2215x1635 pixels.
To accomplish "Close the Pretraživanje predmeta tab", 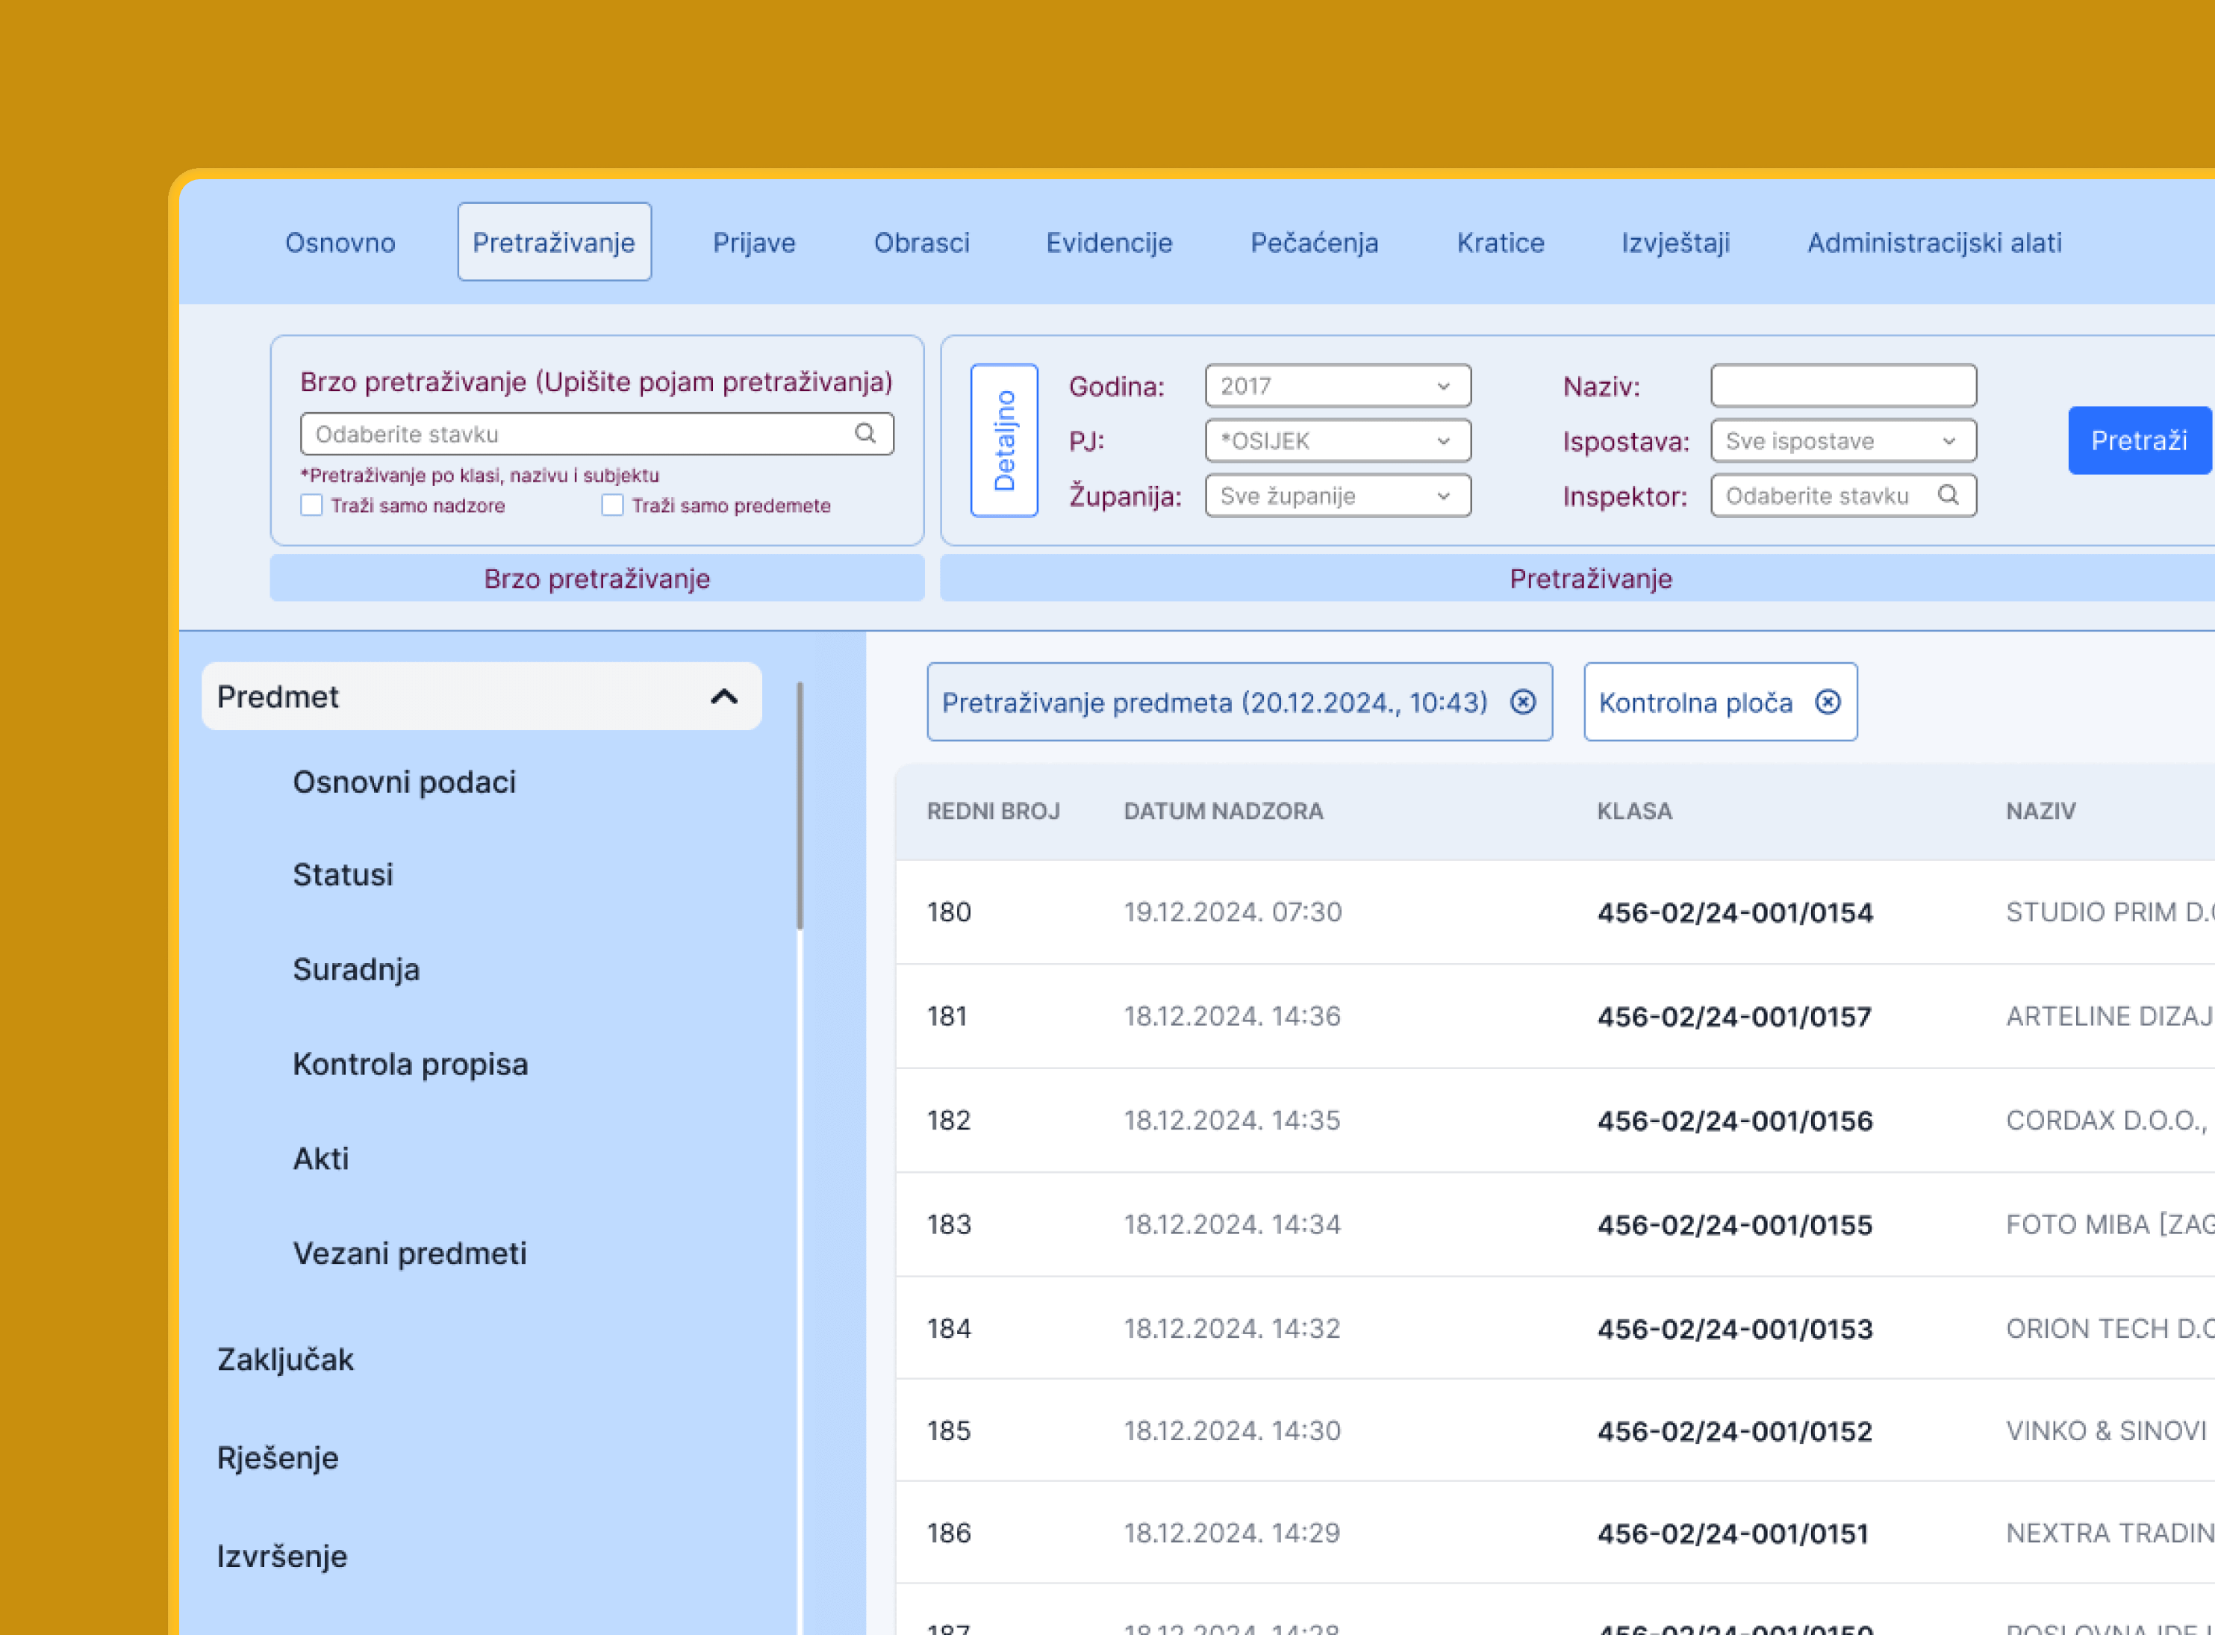I will 1522,702.
